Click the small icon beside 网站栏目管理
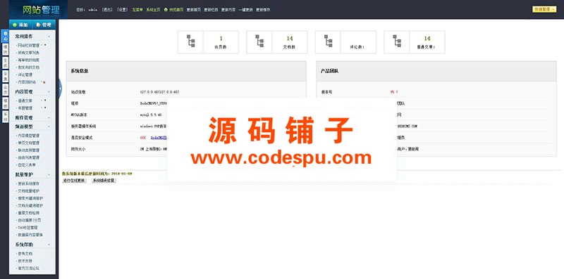Screen dimensions: 564x279 click(x=45, y=45)
